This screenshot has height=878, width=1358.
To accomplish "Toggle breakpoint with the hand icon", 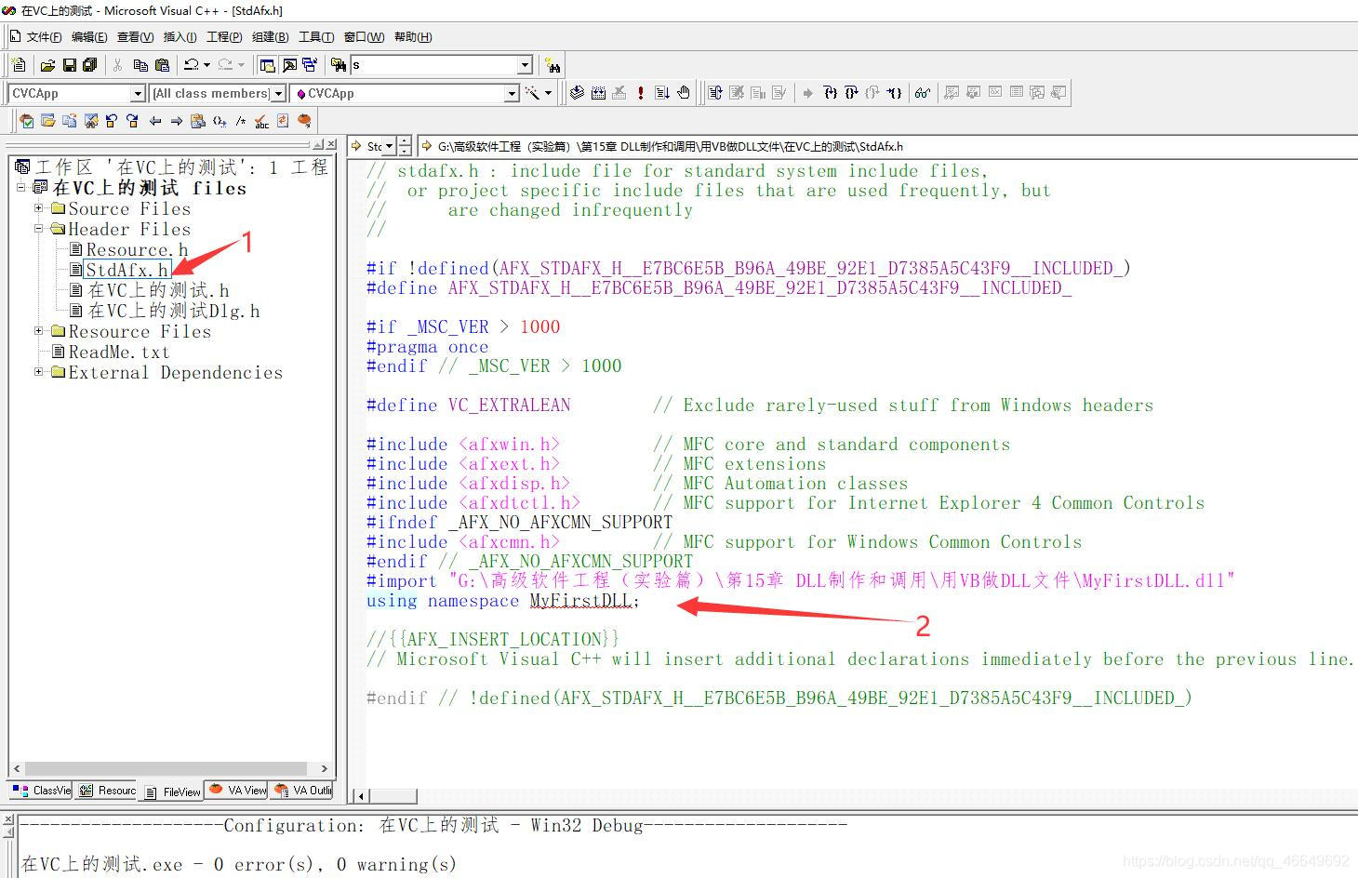I will (684, 93).
